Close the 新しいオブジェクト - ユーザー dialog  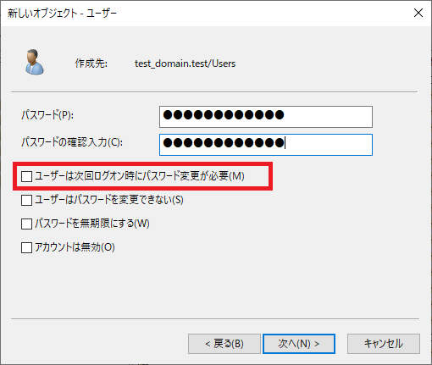(x=418, y=13)
